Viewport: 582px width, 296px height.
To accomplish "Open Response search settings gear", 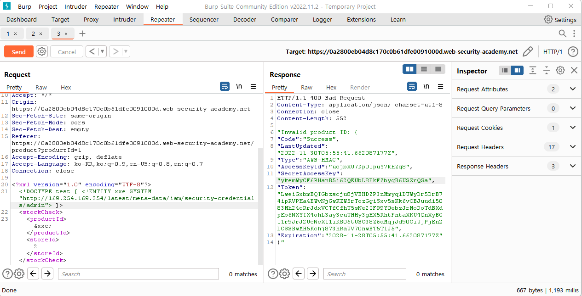I will click(x=284, y=274).
